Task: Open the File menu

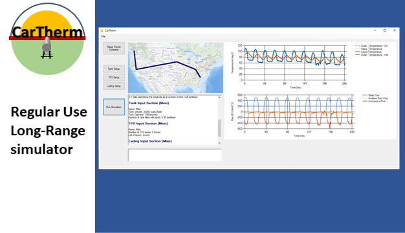Action: (x=104, y=36)
